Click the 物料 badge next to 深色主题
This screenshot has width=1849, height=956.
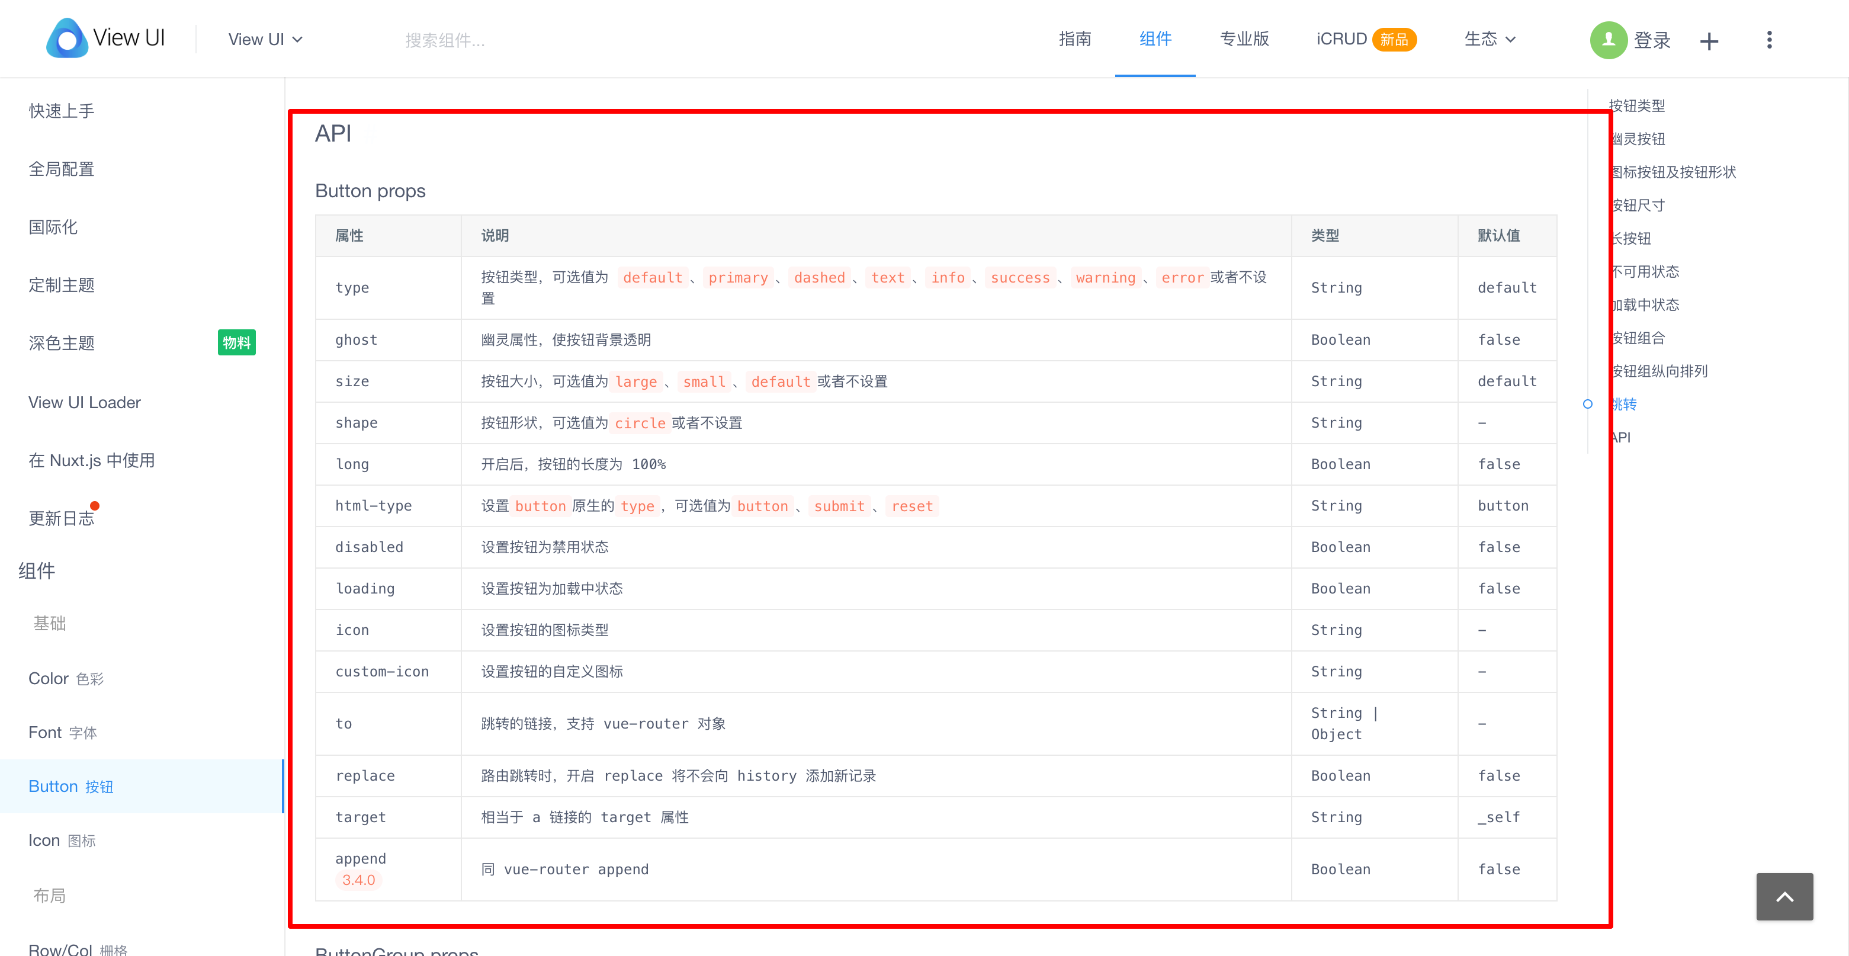coord(237,343)
